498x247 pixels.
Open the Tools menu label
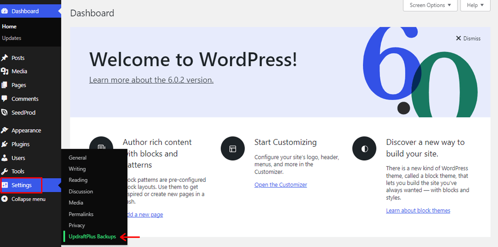click(x=18, y=171)
